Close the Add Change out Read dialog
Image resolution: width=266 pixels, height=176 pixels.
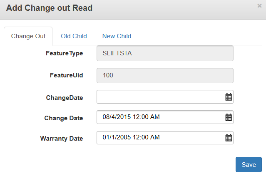click(x=259, y=6)
